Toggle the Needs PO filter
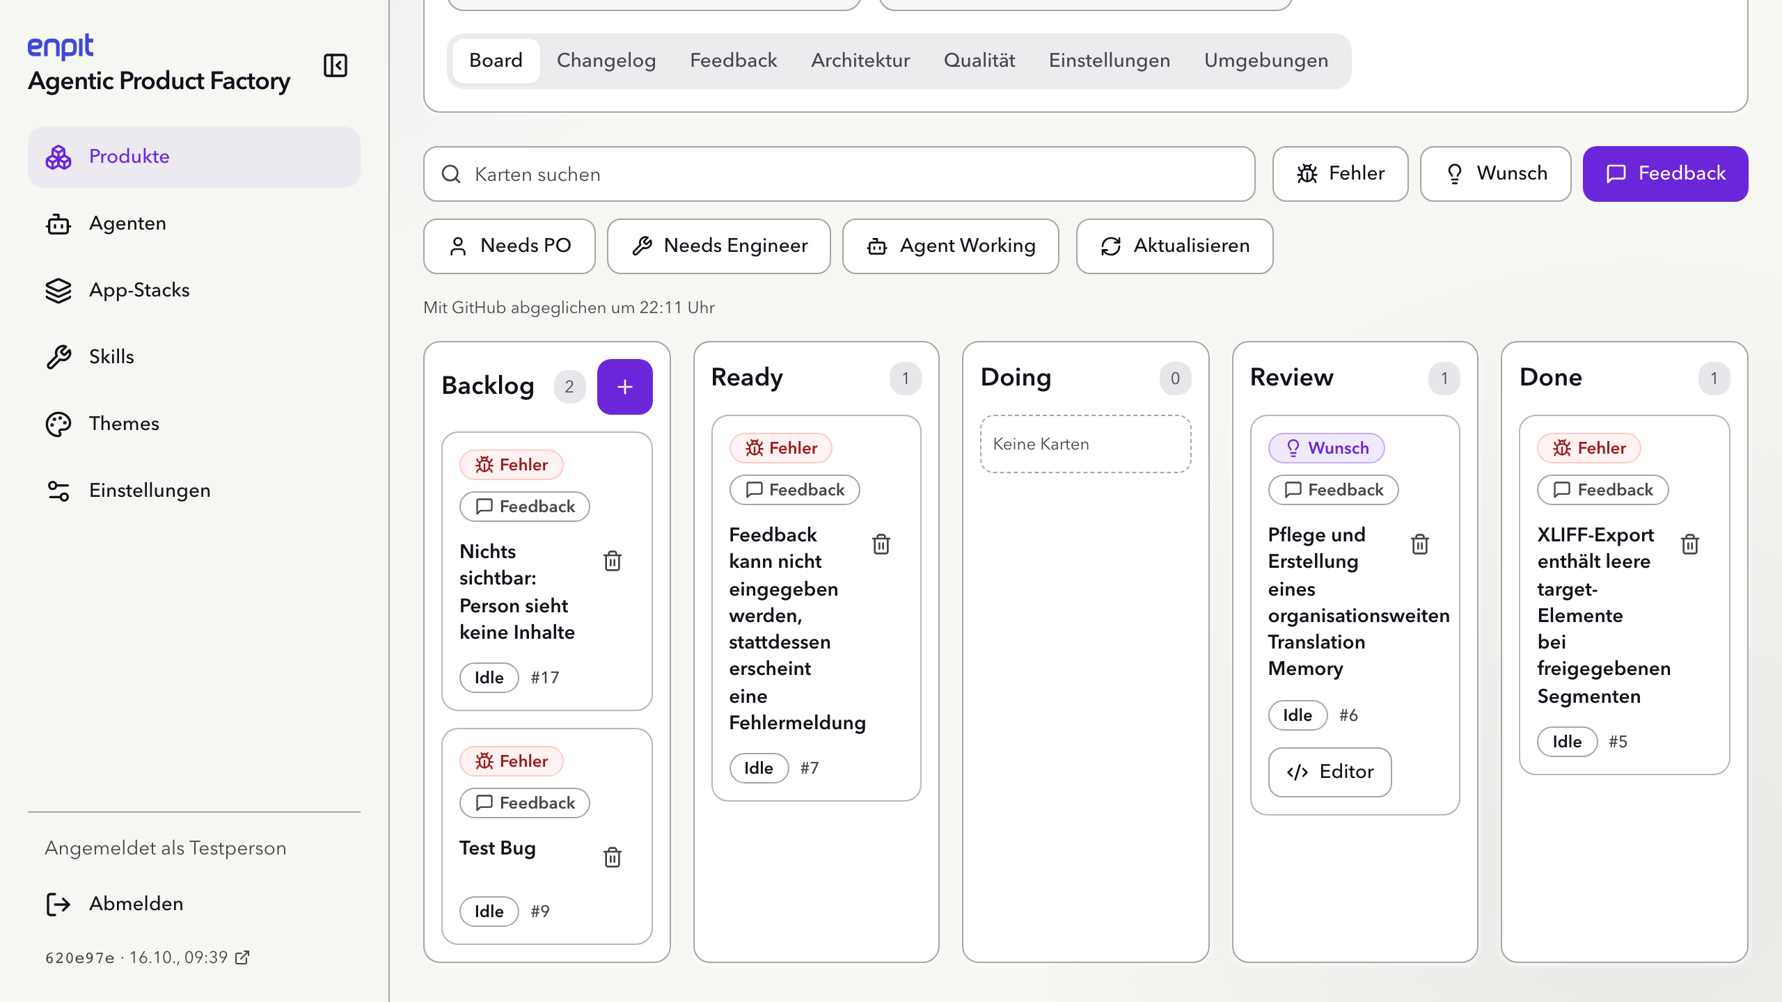Viewport: 1782px width, 1002px height. tap(510, 246)
